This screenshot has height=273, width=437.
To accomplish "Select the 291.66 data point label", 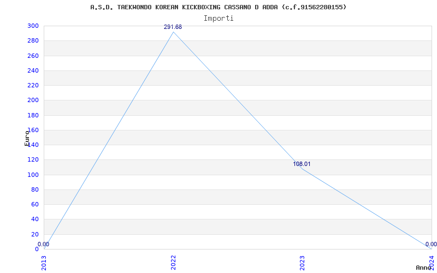I will (x=173, y=27).
